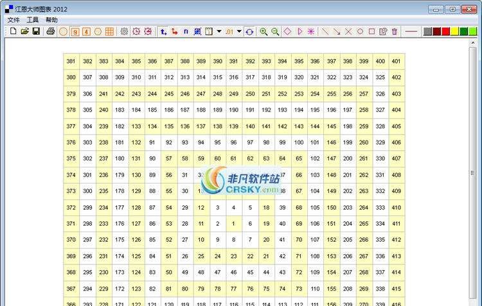Click the zoom in magnifier
The height and width of the screenshot is (306, 482).
tap(263, 31)
